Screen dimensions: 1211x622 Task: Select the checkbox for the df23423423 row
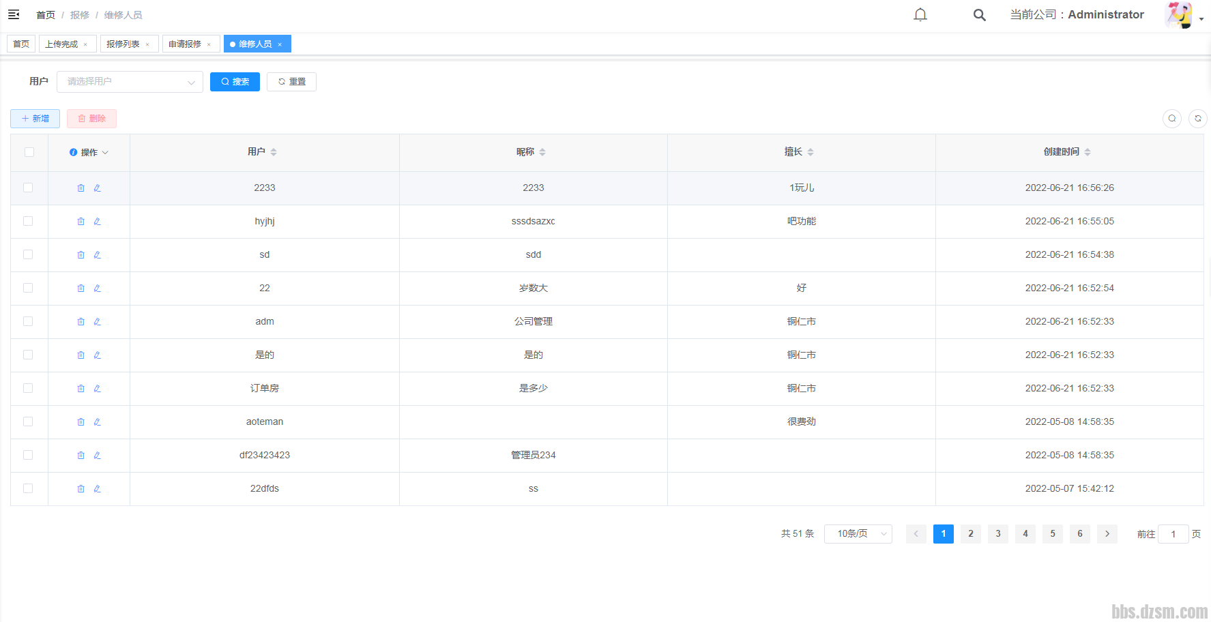pos(28,455)
